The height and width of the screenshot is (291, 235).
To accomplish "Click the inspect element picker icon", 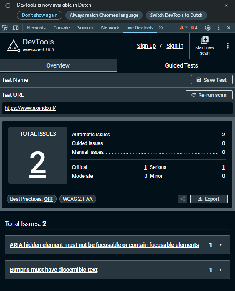I will click(x=5, y=28).
